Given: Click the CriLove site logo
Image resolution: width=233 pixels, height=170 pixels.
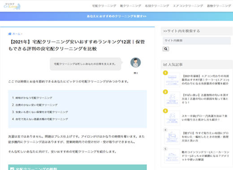Looking at the screenshot, I should tap(12, 6).
